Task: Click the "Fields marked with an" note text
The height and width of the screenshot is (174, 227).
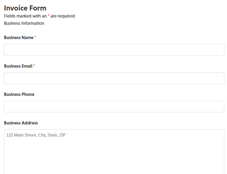Action: tap(25, 16)
